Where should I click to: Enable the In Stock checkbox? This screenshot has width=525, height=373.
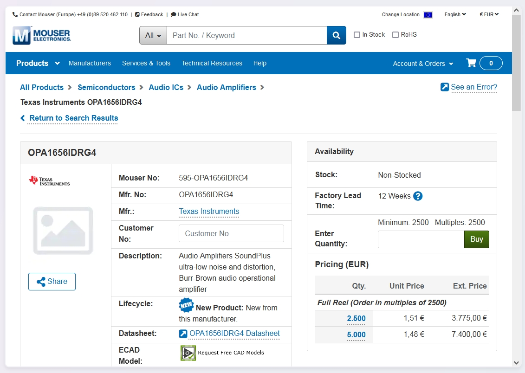[357, 35]
